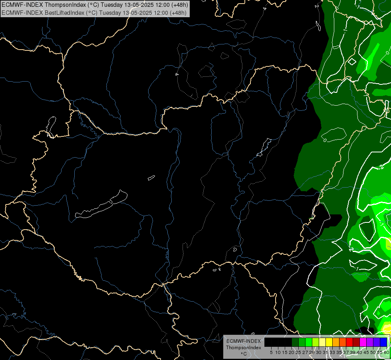Select the black legend swatch between 15 and 20
This screenshot has height=360, width=391.
(288, 342)
